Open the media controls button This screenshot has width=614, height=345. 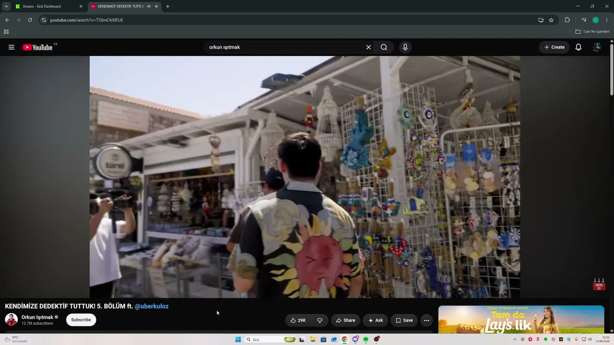[584, 20]
